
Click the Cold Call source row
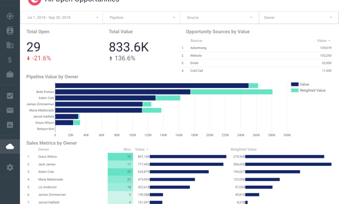[257, 70]
